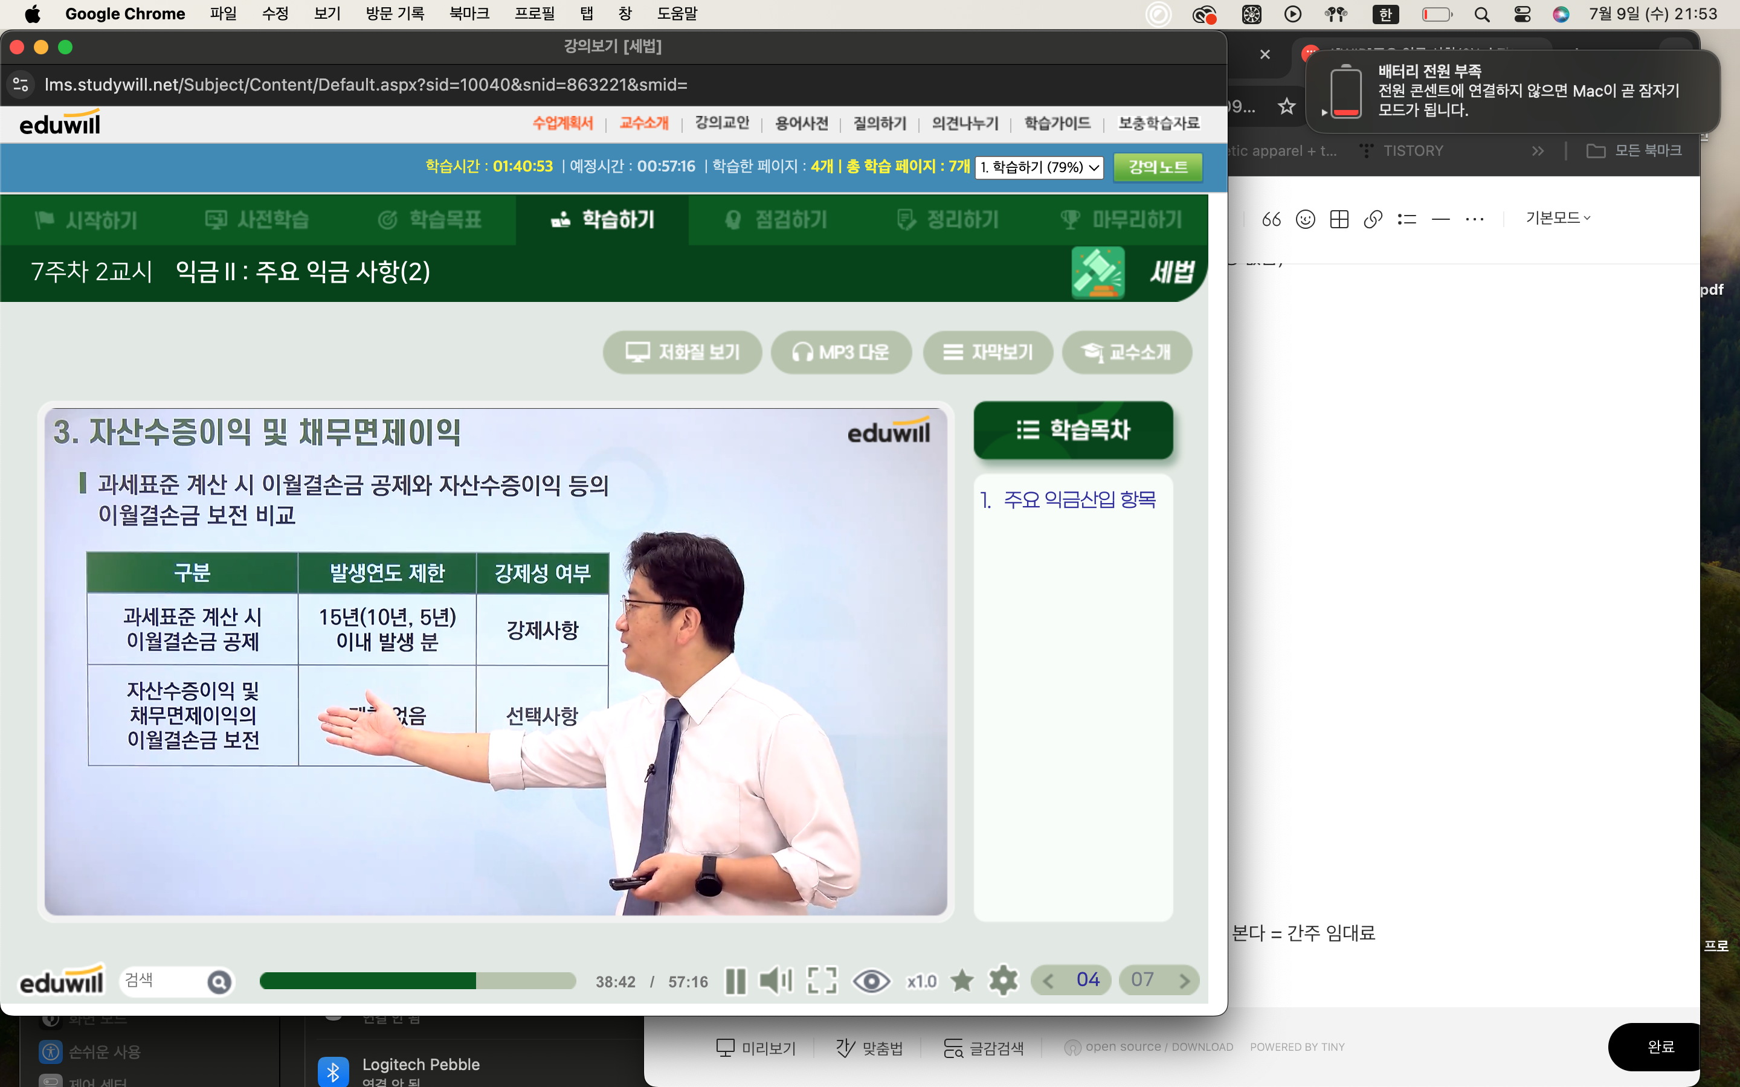Open the 학습하기 (79%) dropdown
1740x1087 pixels.
click(1039, 167)
